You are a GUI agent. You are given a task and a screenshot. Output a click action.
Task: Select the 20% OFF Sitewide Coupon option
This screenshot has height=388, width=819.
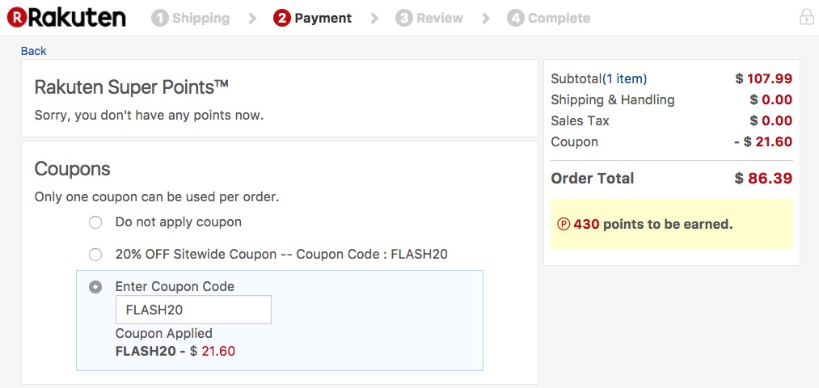click(x=95, y=255)
